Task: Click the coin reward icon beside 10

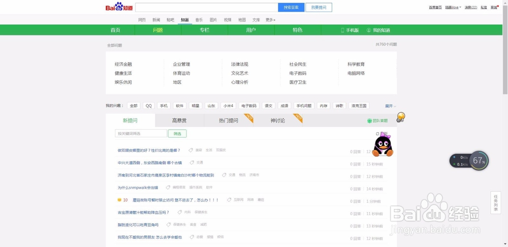Action: [x=119, y=200]
